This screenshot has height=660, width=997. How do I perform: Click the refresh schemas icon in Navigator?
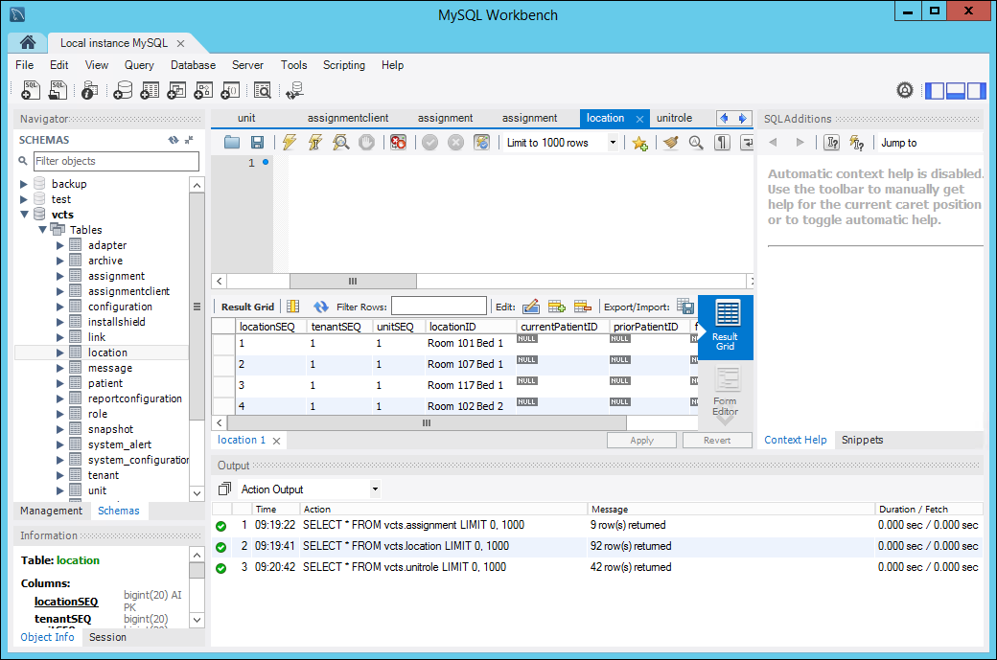[173, 140]
